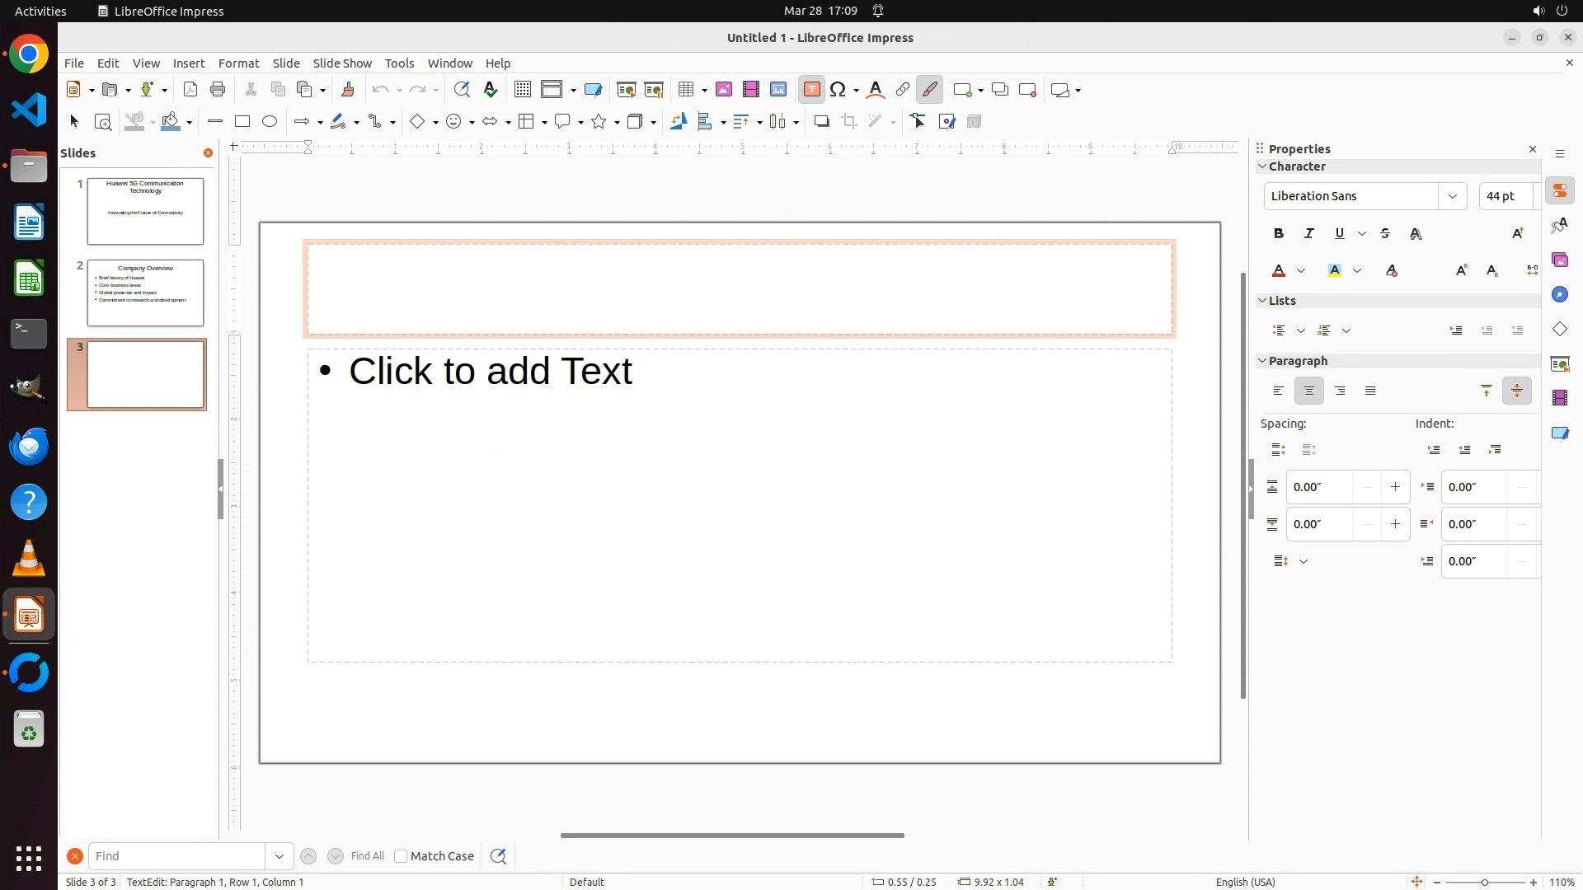The width and height of the screenshot is (1583, 890).
Task: Toggle Bold in Character panel
Action: tap(1279, 234)
